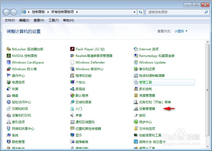
Task: Click the search magnifier icon
Action: [x=206, y=12]
